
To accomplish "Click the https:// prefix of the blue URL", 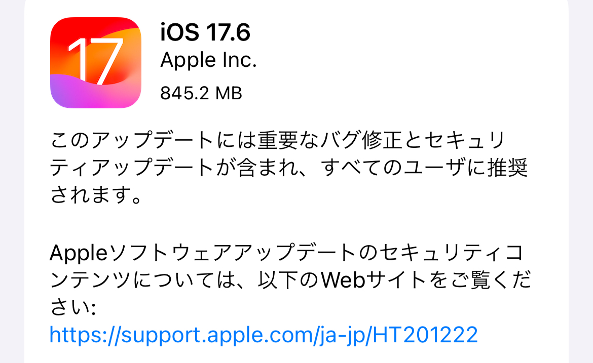I will click(x=85, y=334).
